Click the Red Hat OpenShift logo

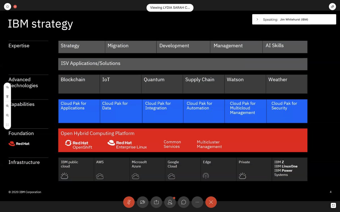[x=79, y=144]
